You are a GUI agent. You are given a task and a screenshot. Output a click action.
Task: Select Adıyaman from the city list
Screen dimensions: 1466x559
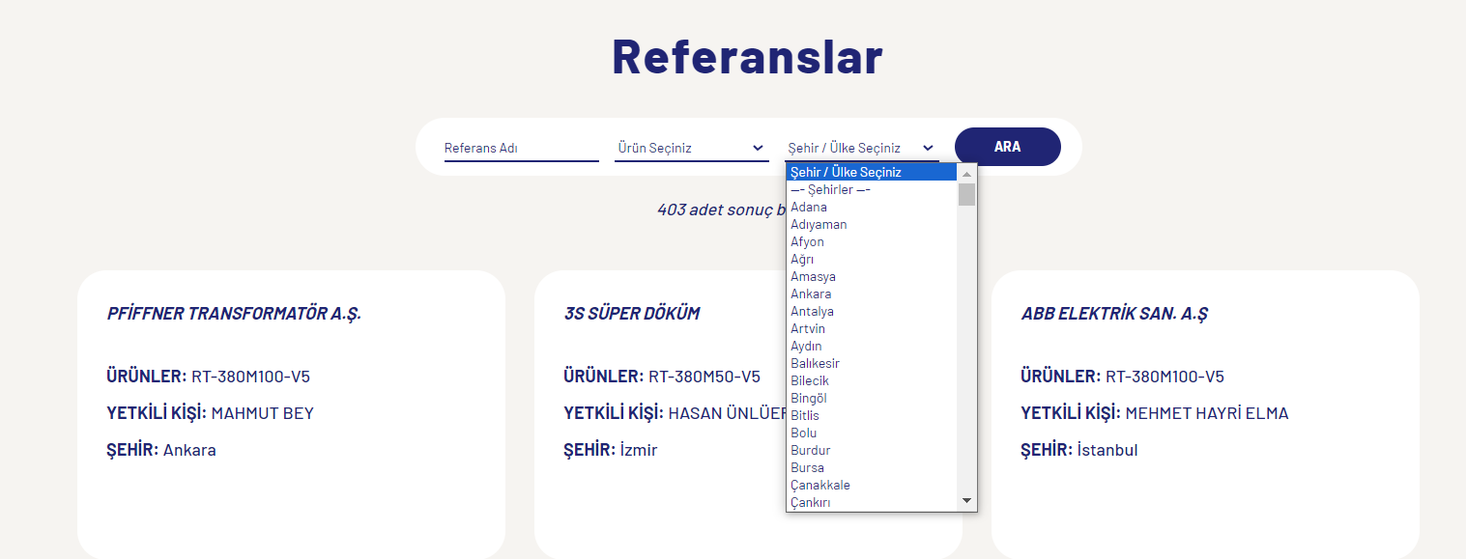pos(872,224)
